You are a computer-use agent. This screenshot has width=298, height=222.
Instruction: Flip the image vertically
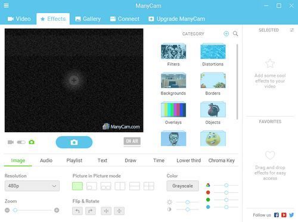[x=119, y=211]
